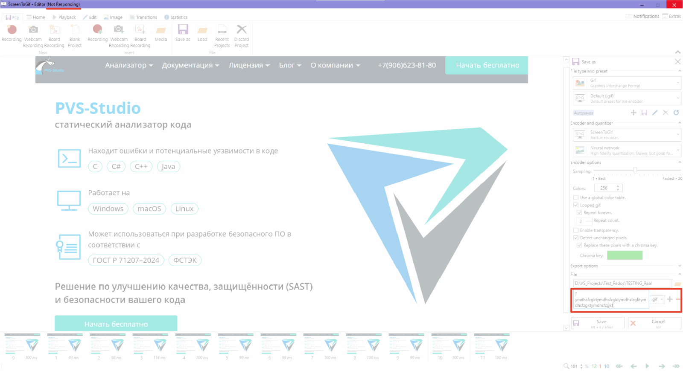Collapse the ribbon with the chevron
Image resolution: width=683 pixels, height=371 pixels.
[x=678, y=52]
